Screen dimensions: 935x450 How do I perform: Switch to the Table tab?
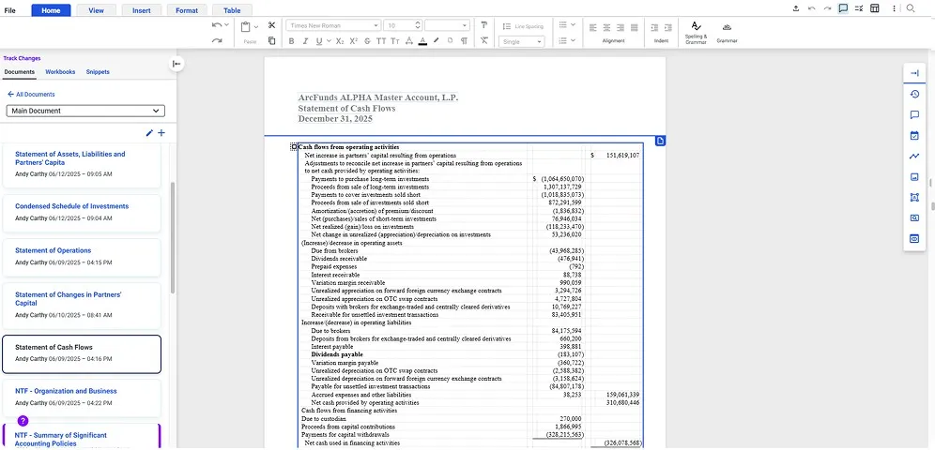[x=232, y=10]
